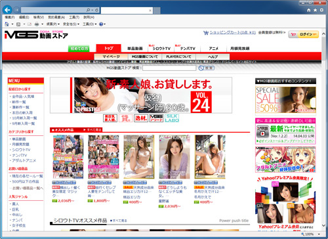Open the MGS動画について sub-navigation item

click(x=145, y=56)
